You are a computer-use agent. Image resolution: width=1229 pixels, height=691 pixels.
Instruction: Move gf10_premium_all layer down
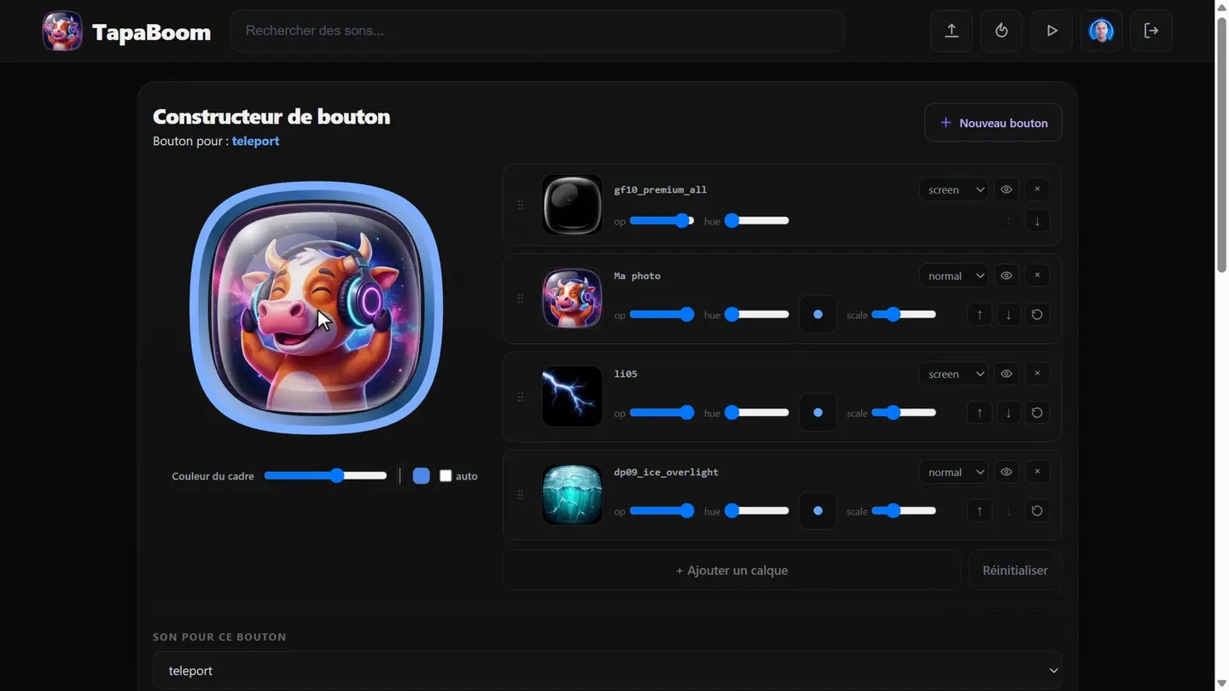(1037, 221)
